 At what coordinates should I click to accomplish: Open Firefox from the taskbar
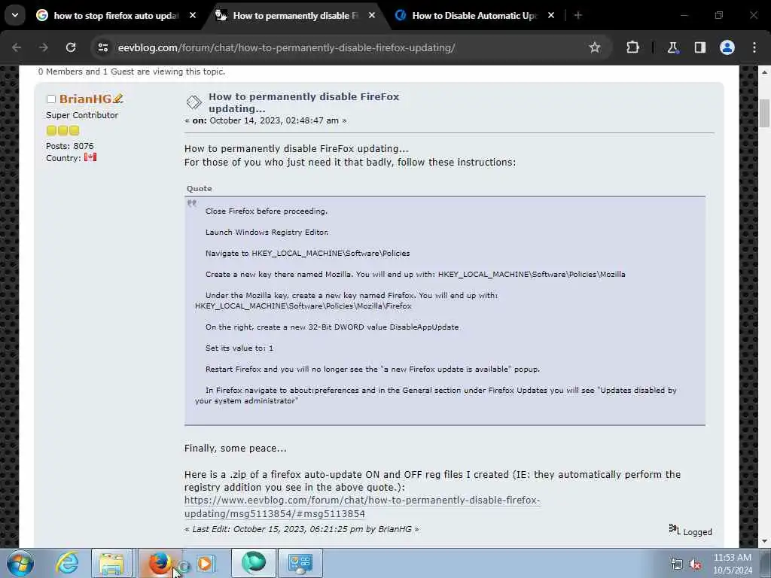click(x=158, y=563)
